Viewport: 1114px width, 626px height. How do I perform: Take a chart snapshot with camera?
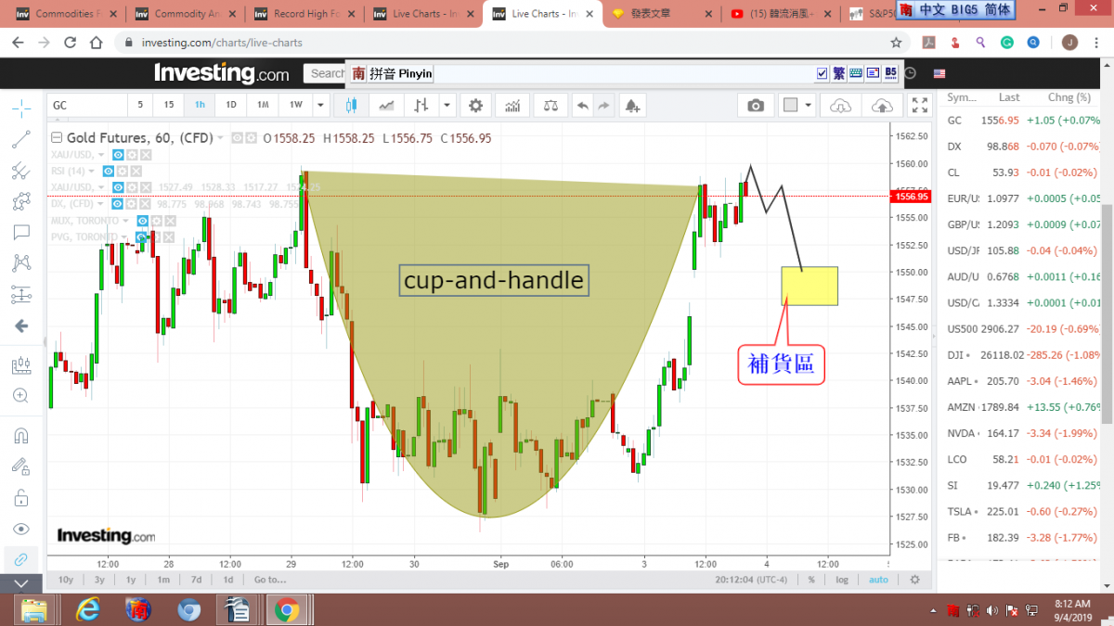point(756,106)
